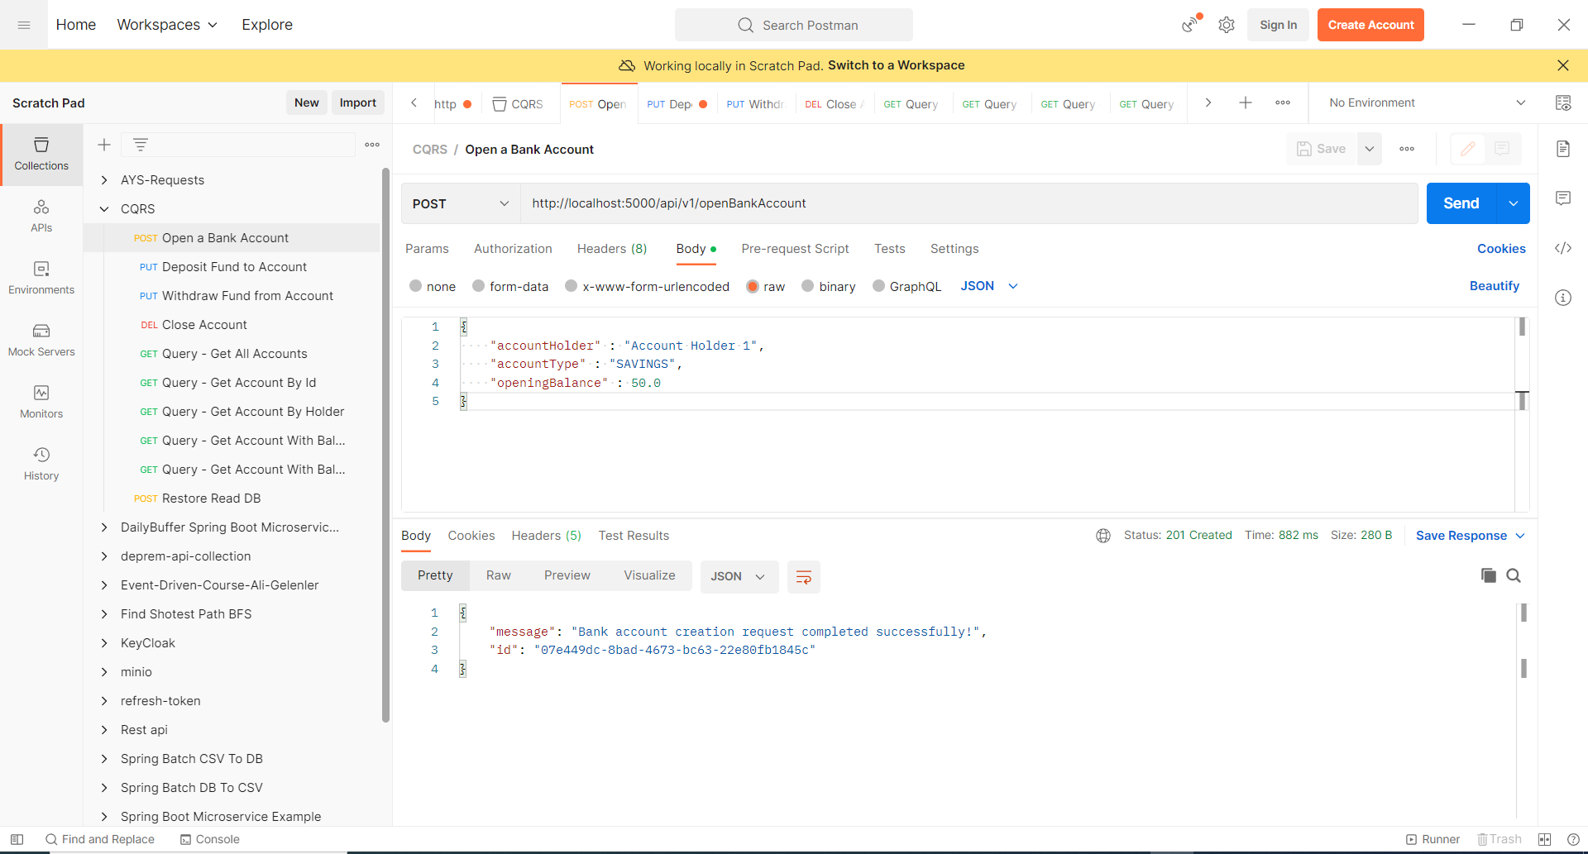
Task: Open help icon in status bar
Action: pyautogui.click(x=1573, y=839)
